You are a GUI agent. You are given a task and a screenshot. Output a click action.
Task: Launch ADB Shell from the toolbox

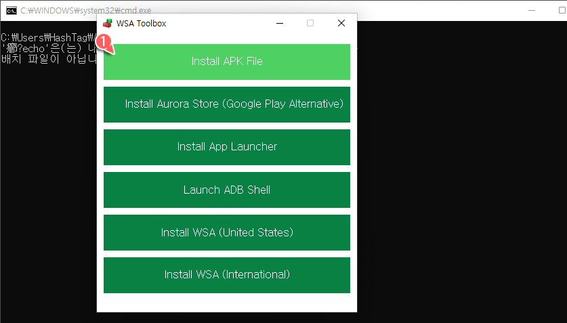point(227,190)
